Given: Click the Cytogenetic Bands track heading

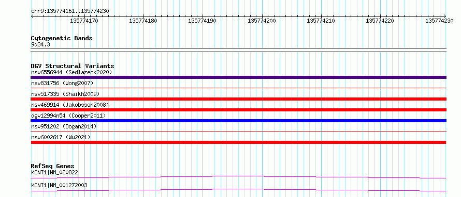Looking at the screenshot, I should pos(62,38).
